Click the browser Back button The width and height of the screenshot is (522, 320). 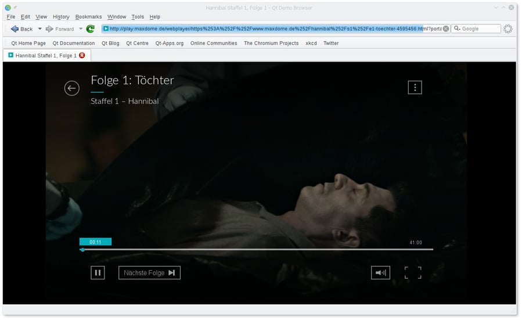[x=21, y=28]
